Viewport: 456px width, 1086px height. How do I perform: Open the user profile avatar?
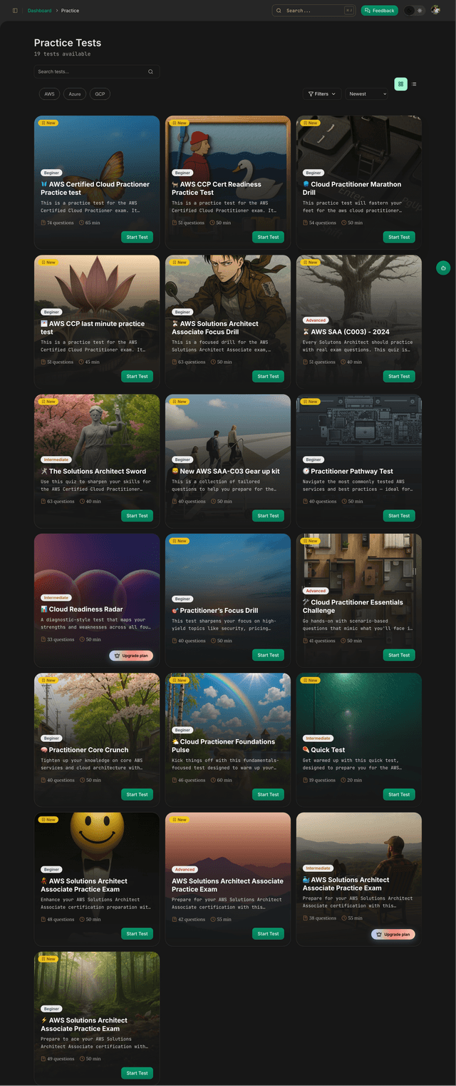[x=435, y=11]
